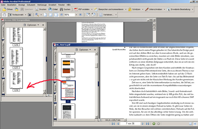The height and width of the screenshot is (129, 198).
Task: Select the snapshot tool icon
Action: [x=30, y=15]
